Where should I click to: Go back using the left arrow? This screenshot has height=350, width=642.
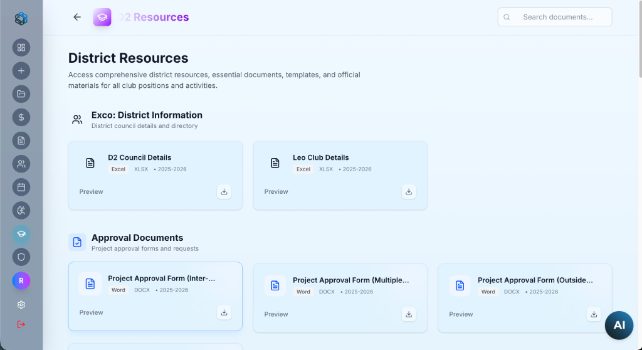click(77, 17)
